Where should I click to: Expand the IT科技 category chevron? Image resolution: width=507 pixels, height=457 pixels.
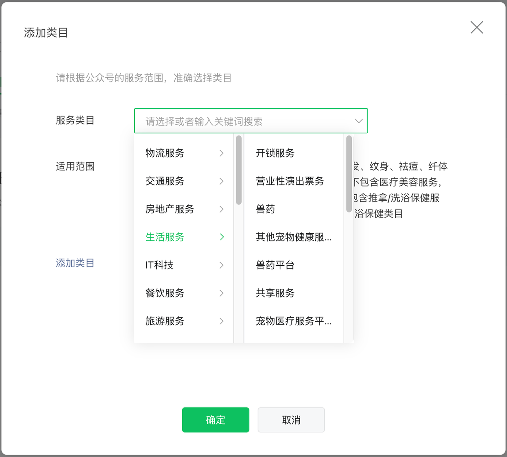coord(221,265)
